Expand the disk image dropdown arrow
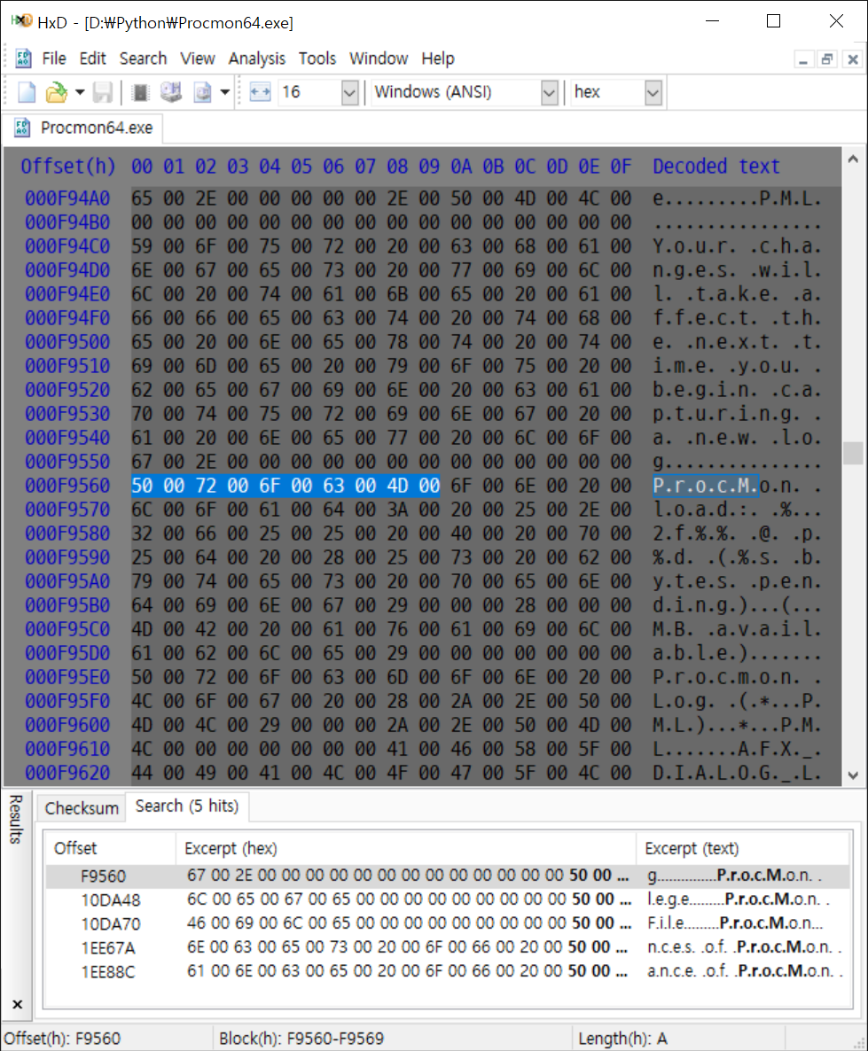The height and width of the screenshot is (1051, 868). click(225, 92)
